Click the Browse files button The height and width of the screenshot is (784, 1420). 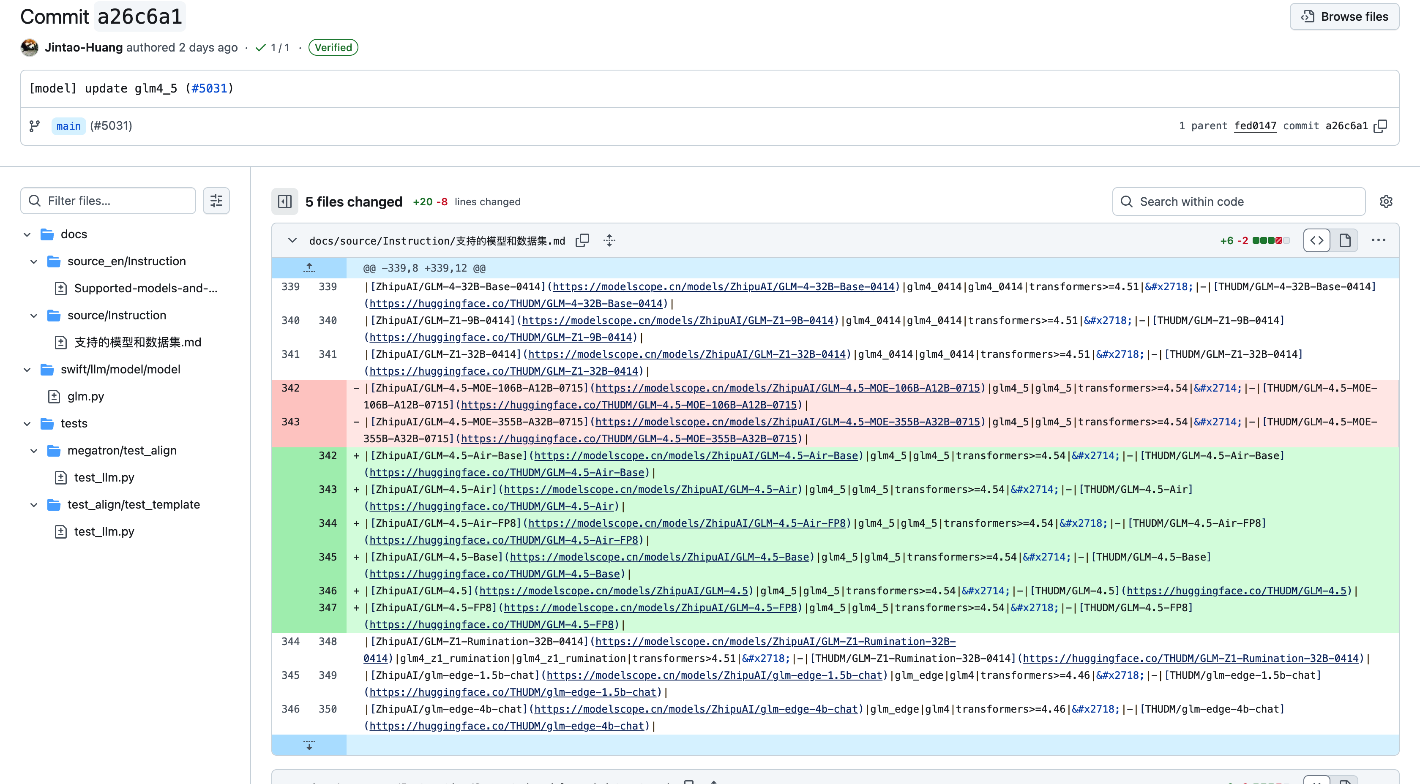click(1344, 16)
